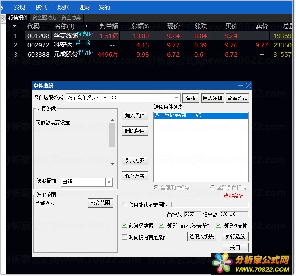Sort by 买价 column header
296x276 pixels.
coord(231,26)
